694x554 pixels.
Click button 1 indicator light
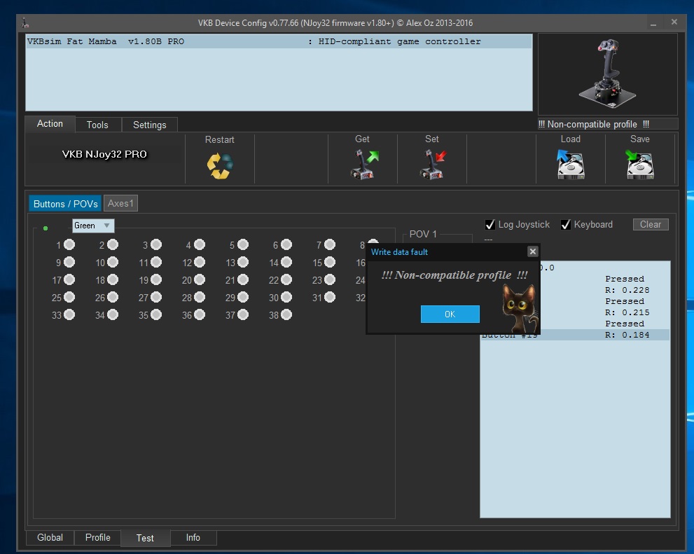pos(69,244)
